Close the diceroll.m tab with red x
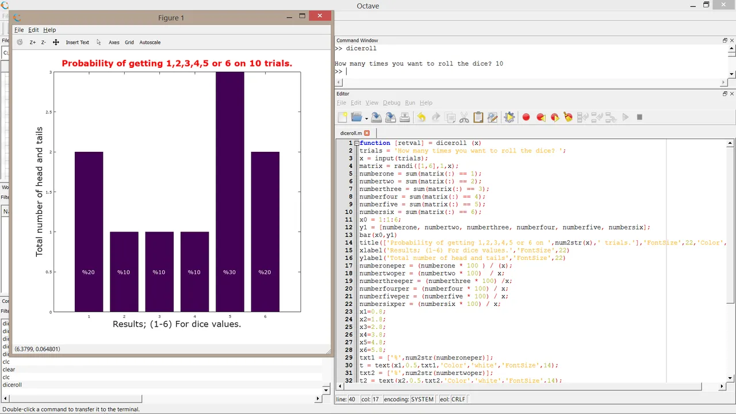This screenshot has width=736, height=414. tap(367, 133)
